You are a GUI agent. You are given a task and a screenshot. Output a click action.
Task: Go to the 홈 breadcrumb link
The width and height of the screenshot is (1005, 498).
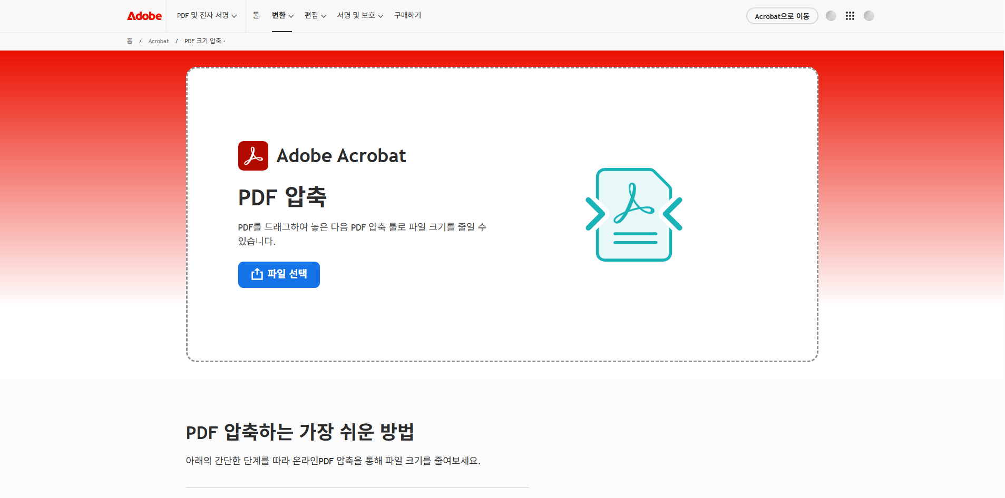(130, 41)
